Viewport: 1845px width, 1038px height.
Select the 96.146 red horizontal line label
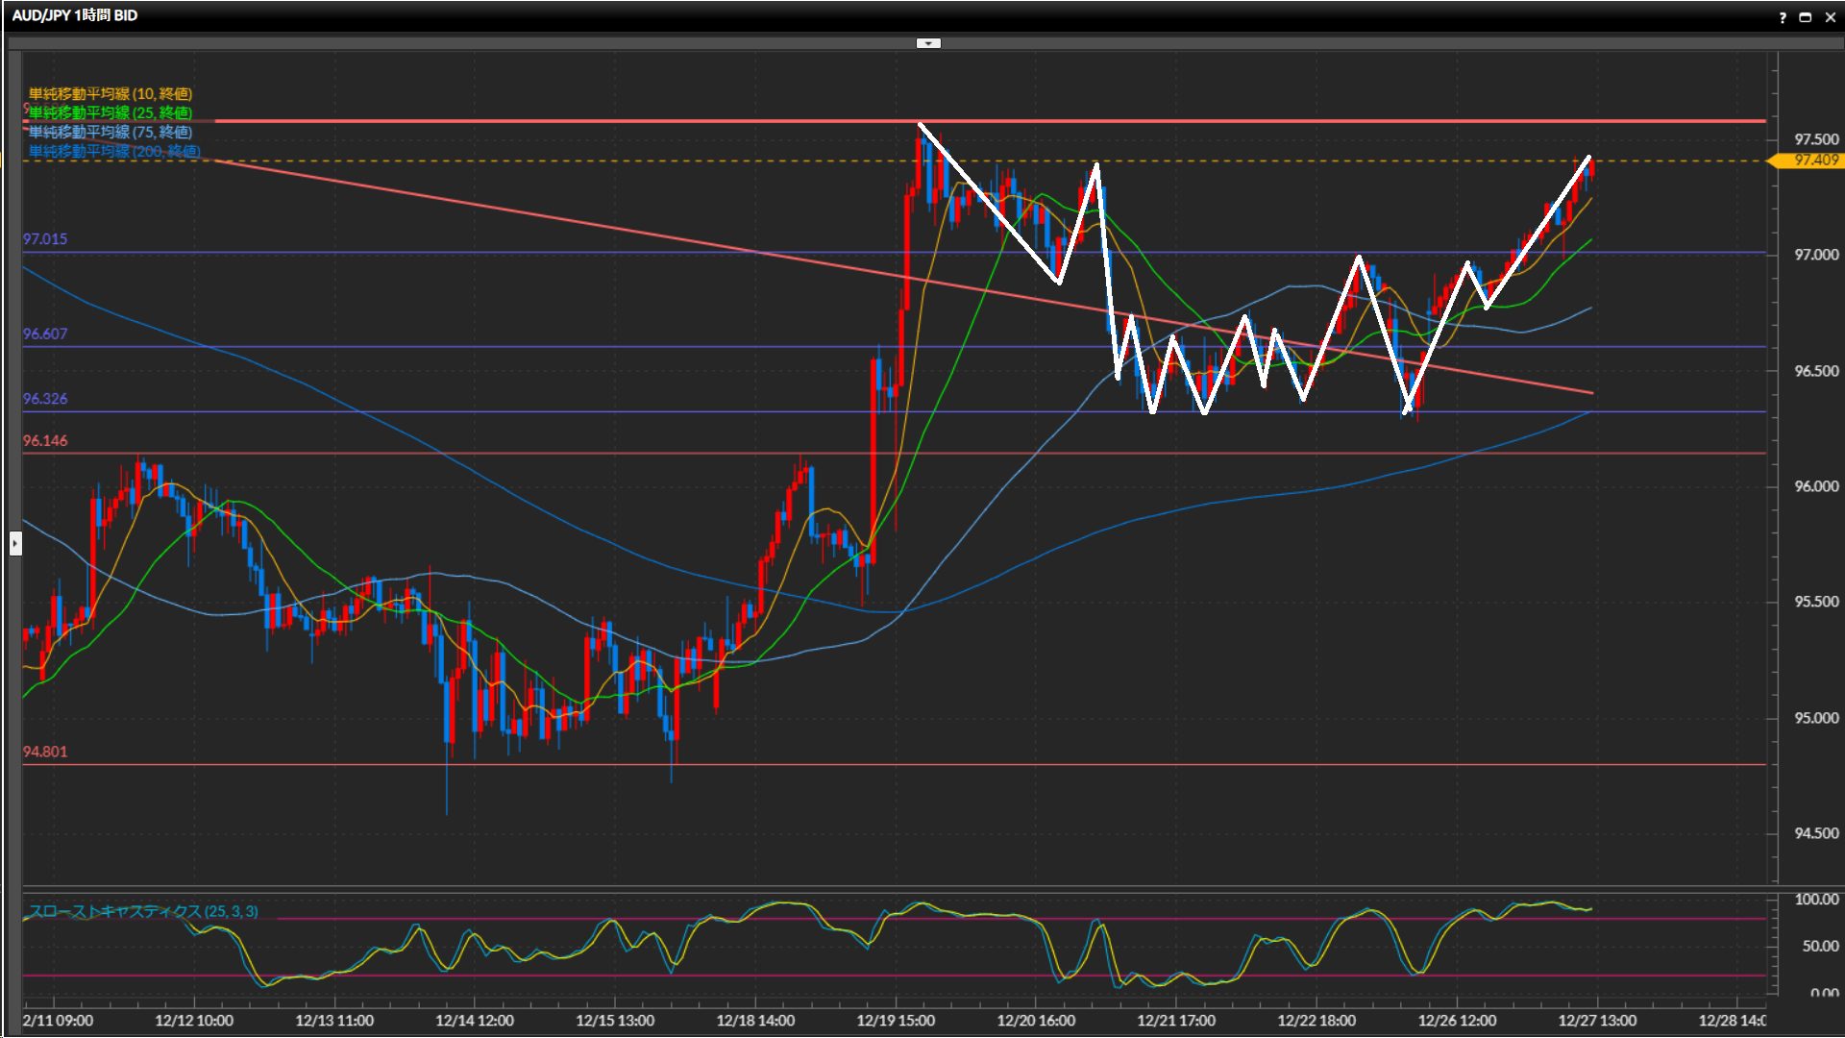tap(45, 441)
